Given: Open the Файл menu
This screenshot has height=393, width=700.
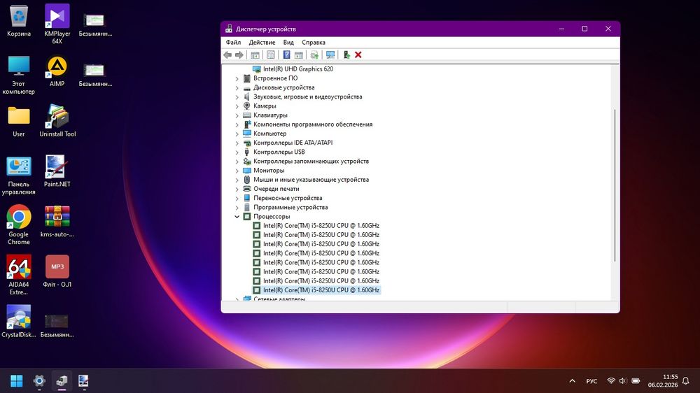Looking at the screenshot, I should (233, 43).
